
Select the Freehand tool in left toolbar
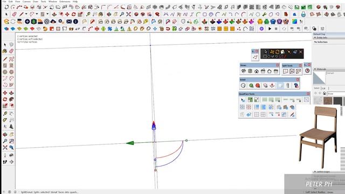(x=11, y=59)
